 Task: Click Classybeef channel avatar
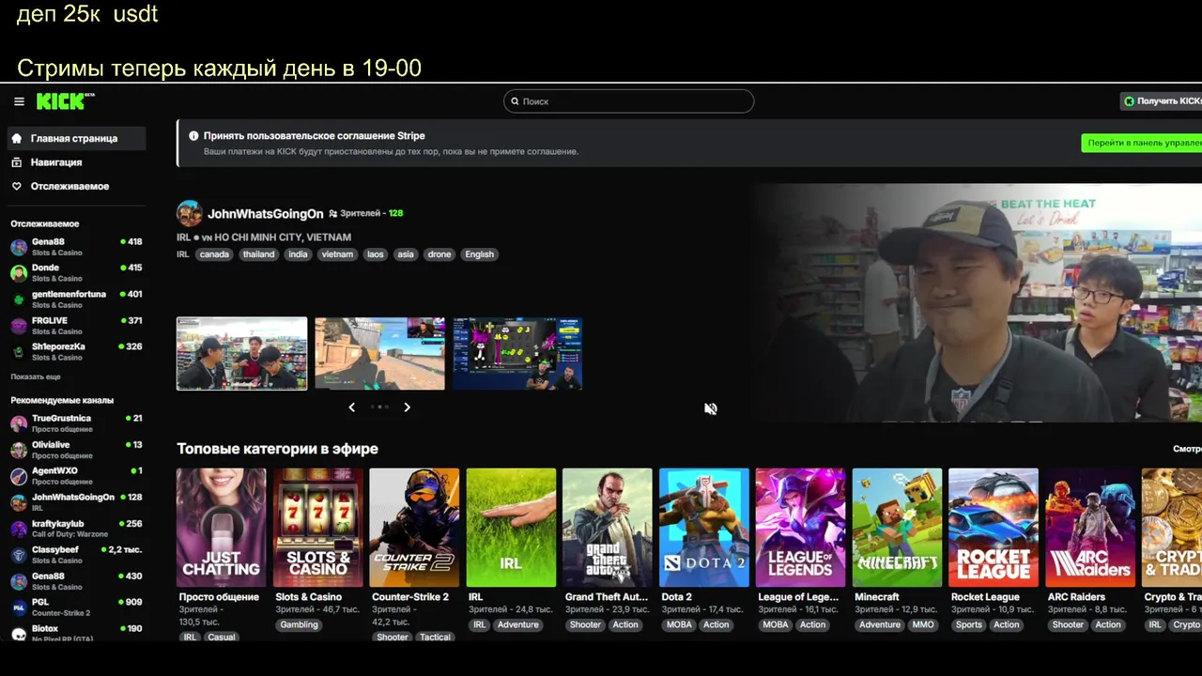(19, 555)
